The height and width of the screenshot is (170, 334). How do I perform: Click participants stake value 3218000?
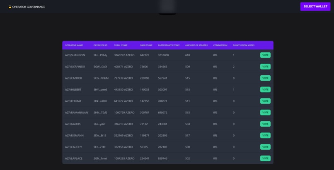[163, 55]
